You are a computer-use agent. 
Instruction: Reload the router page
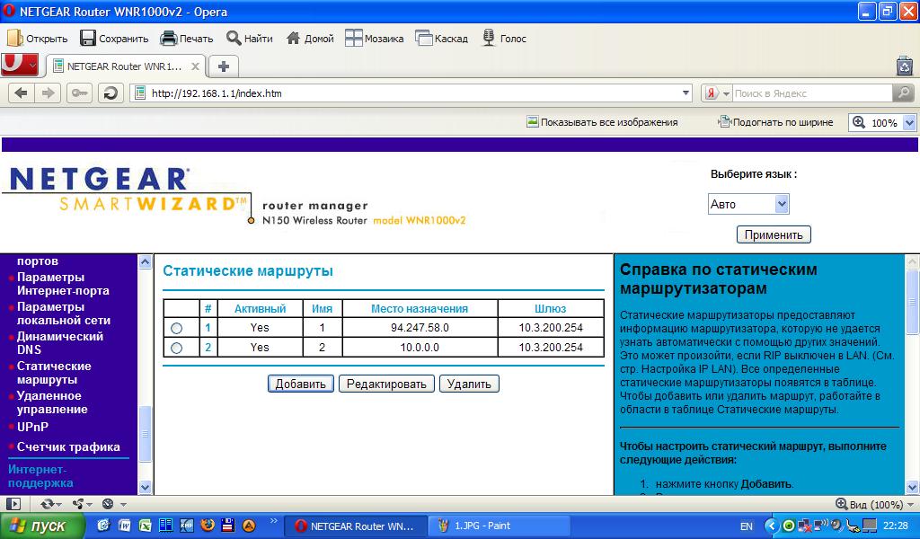click(111, 93)
